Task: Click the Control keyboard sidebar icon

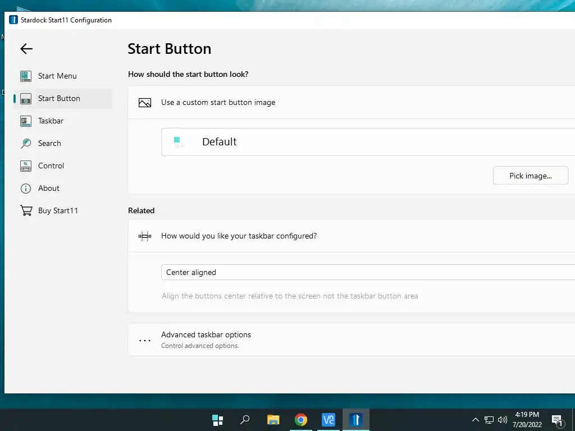Action: [26, 166]
